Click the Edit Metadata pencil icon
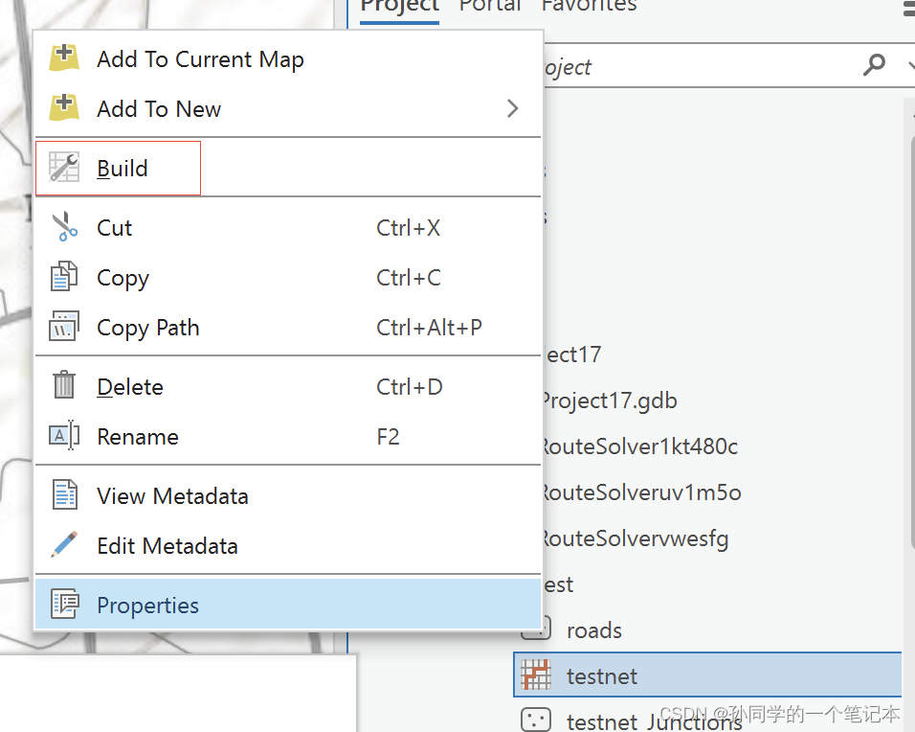The height and width of the screenshot is (732, 915). (x=64, y=544)
